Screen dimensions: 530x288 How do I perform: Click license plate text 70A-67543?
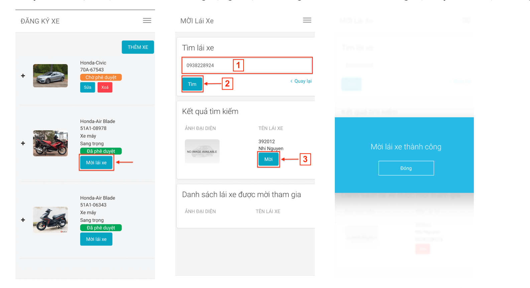[92, 70]
